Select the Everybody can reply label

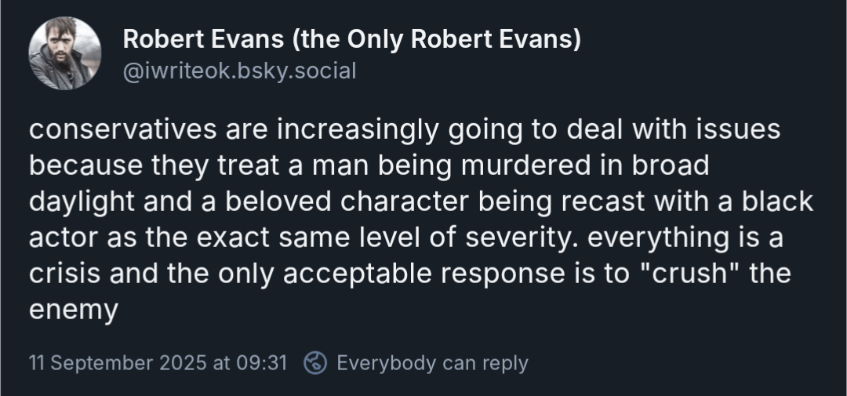(x=432, y=363)
